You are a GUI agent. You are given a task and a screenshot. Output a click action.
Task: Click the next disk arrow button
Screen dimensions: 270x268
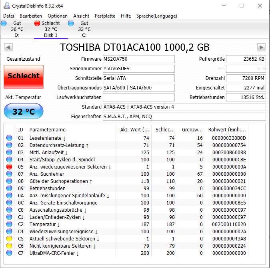[261, 47]
